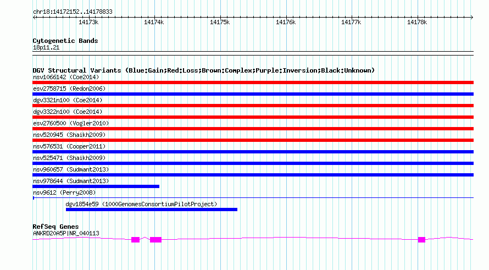Viewport: 489px width, 270px height.
Task: Select the nsv525471 (Shaikh2009) variant label
Action: 69,158
